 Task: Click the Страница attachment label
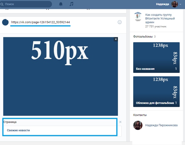(x=10, y=122)
